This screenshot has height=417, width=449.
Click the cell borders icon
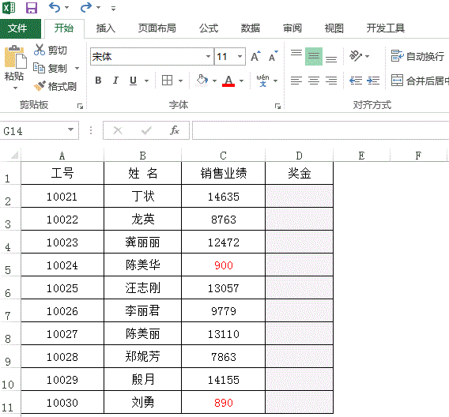(168, 81)
